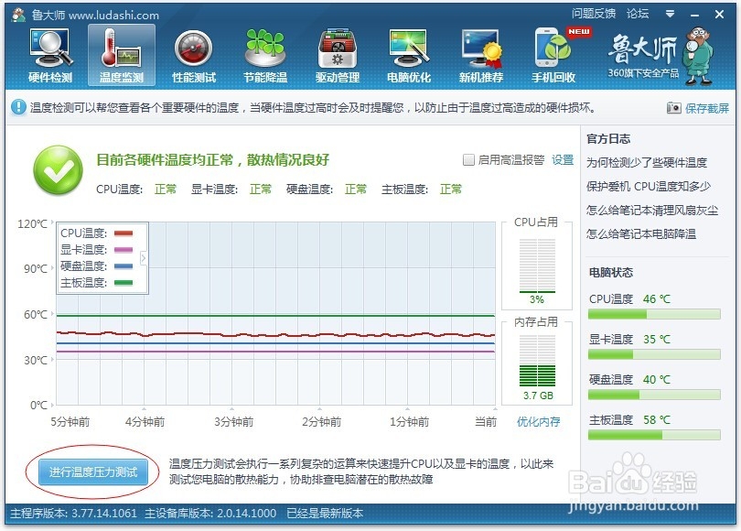Click 主设备库版本: 2.0.14.1000 status text
The image size is (741, 531).
[210, 513]
